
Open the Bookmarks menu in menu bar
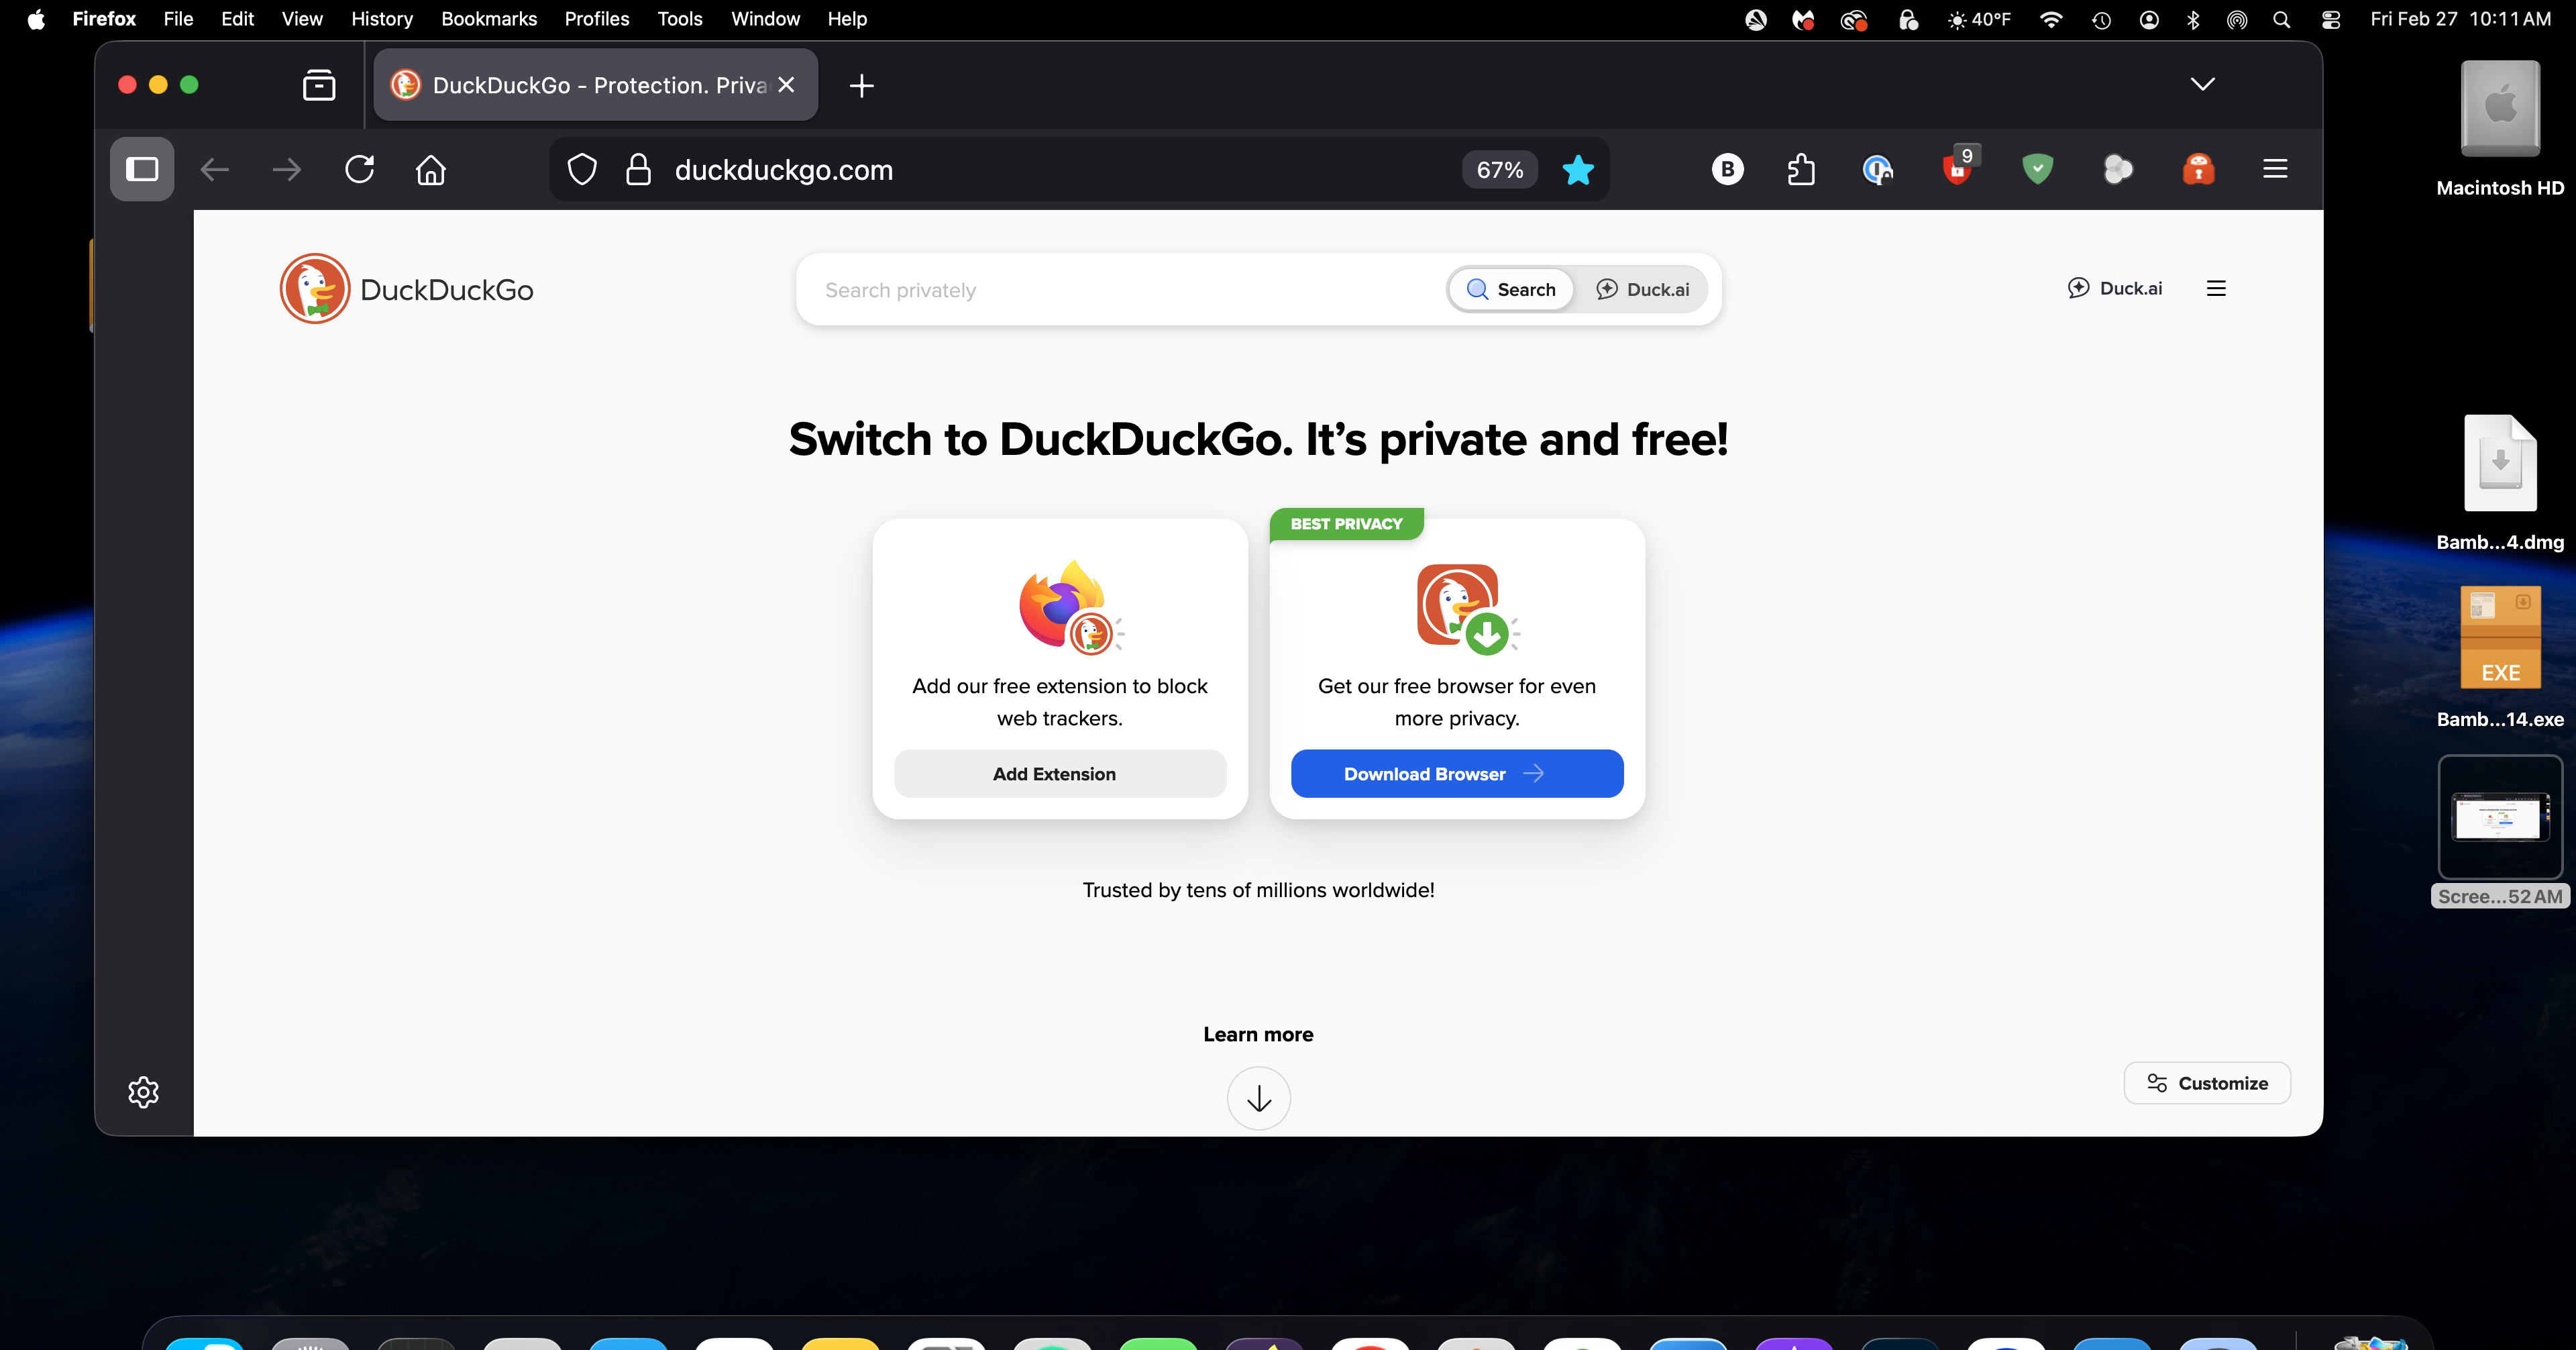489,19
